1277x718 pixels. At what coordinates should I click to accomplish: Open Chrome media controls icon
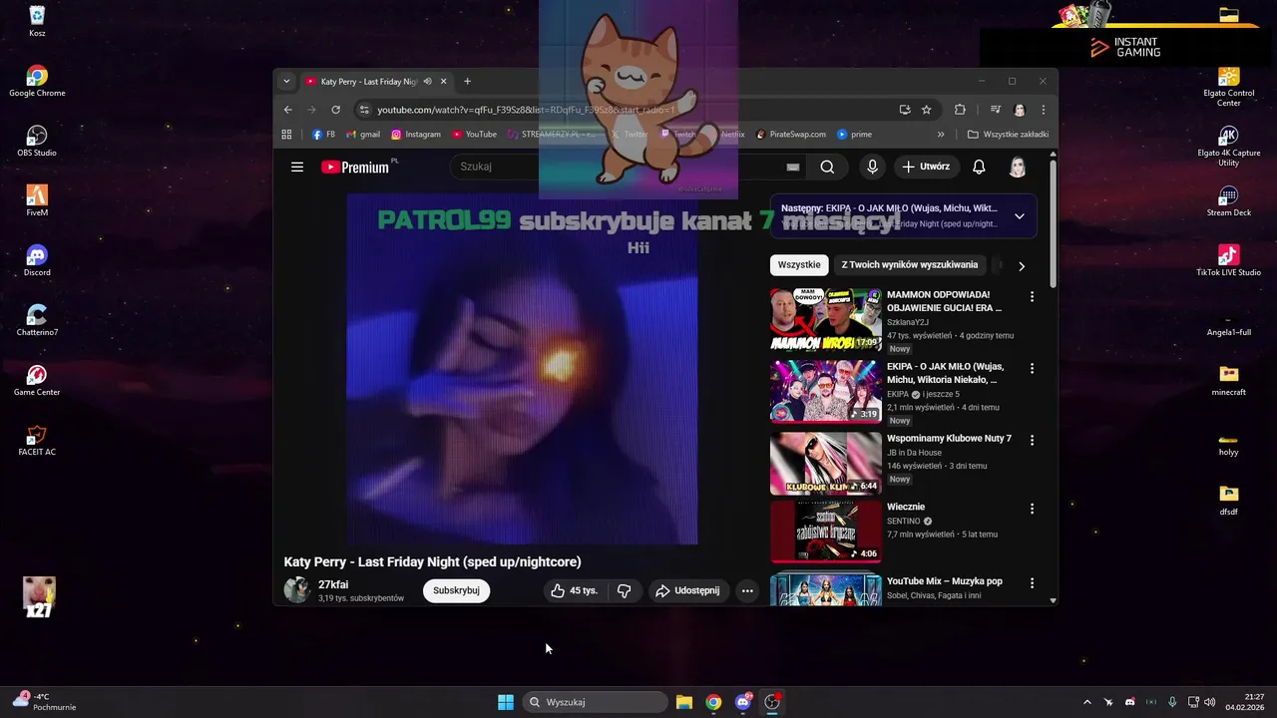[995, 110]
